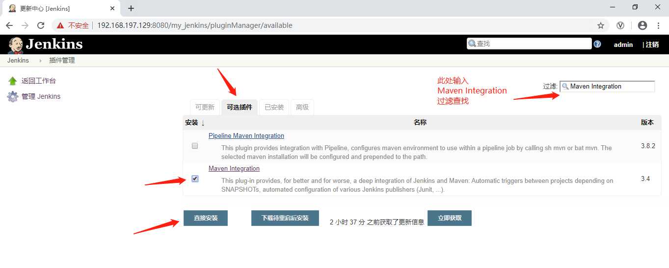The image size is (669, 268).
Task: Check the Pipeline Maven Integration checkbox
Action: coord(195,146)
